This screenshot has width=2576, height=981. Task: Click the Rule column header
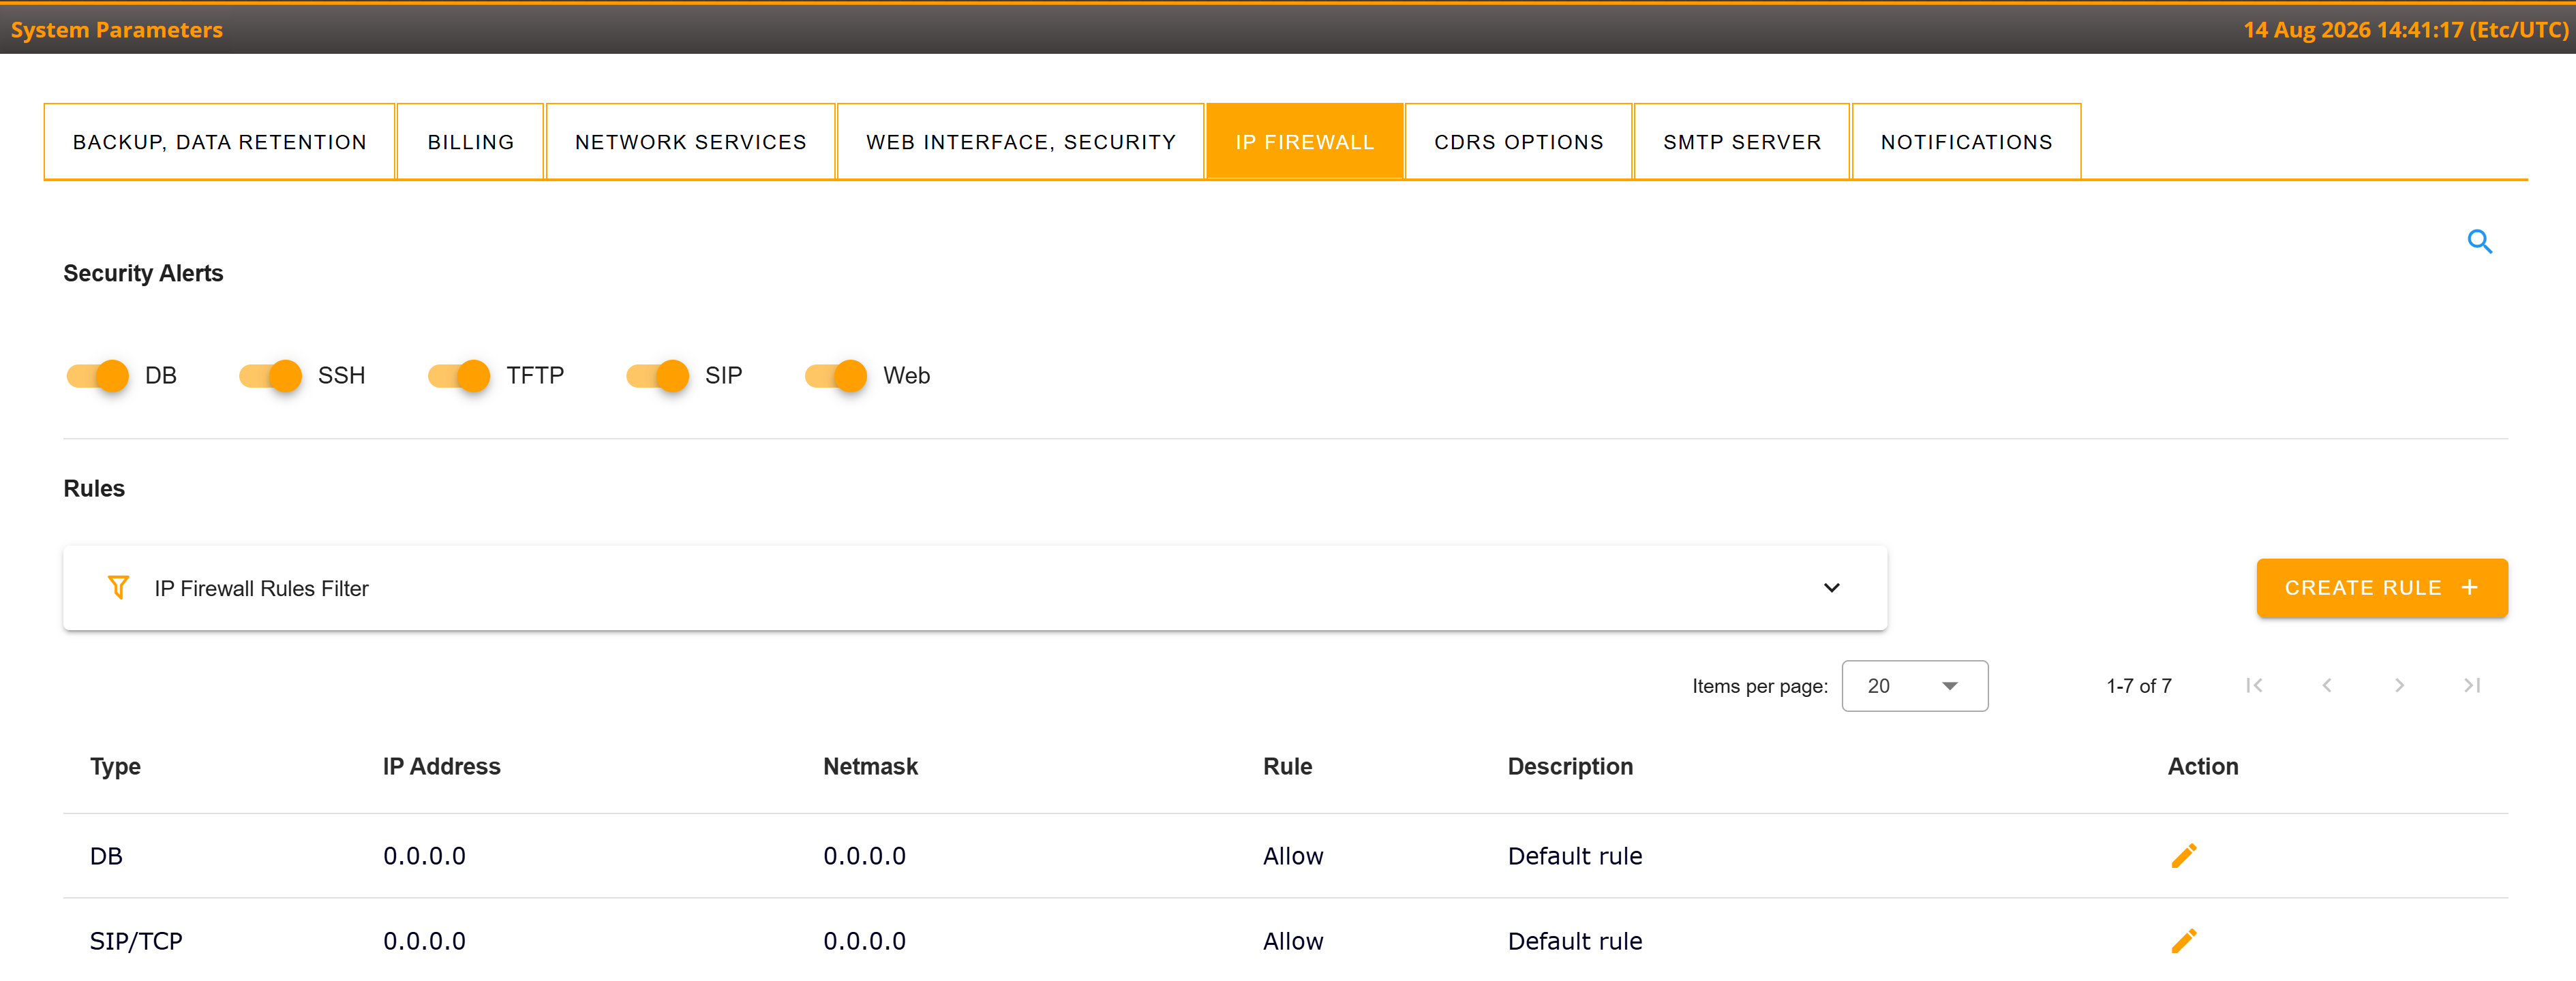(1288, 766)
